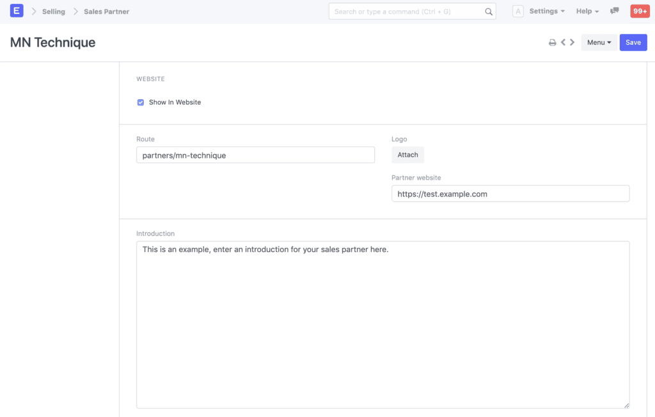Click the MN Technique page title

pyautogui.click(x=52, y=42)
